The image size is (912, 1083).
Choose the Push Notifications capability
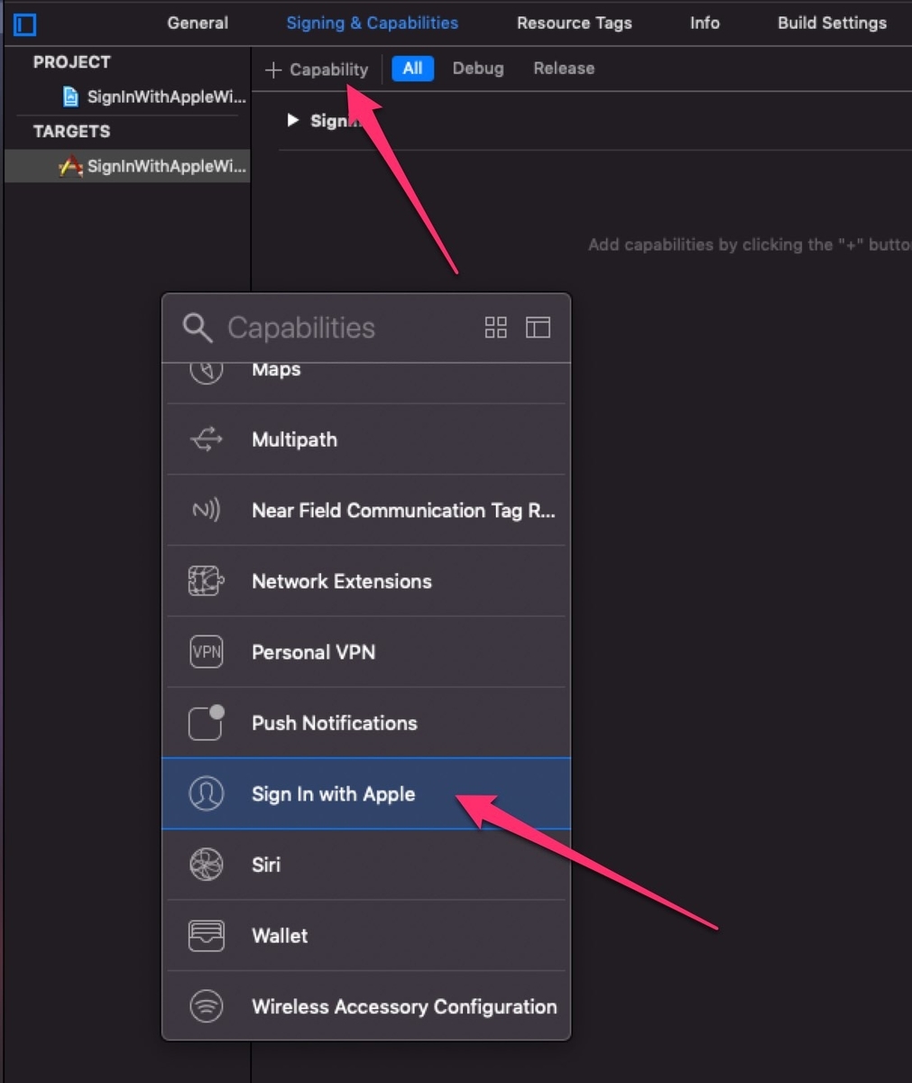(366, 722)
